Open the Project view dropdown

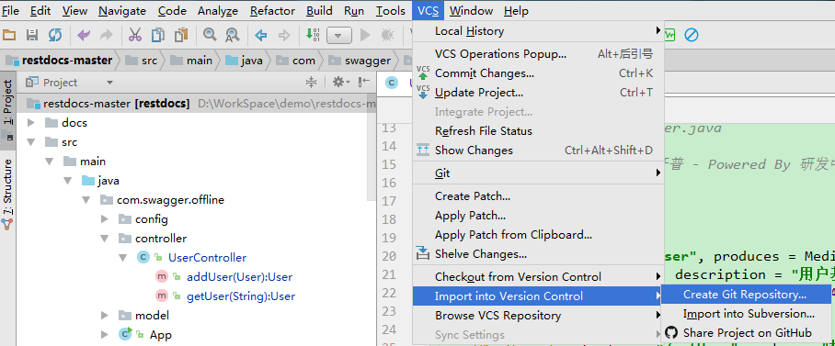109,83
